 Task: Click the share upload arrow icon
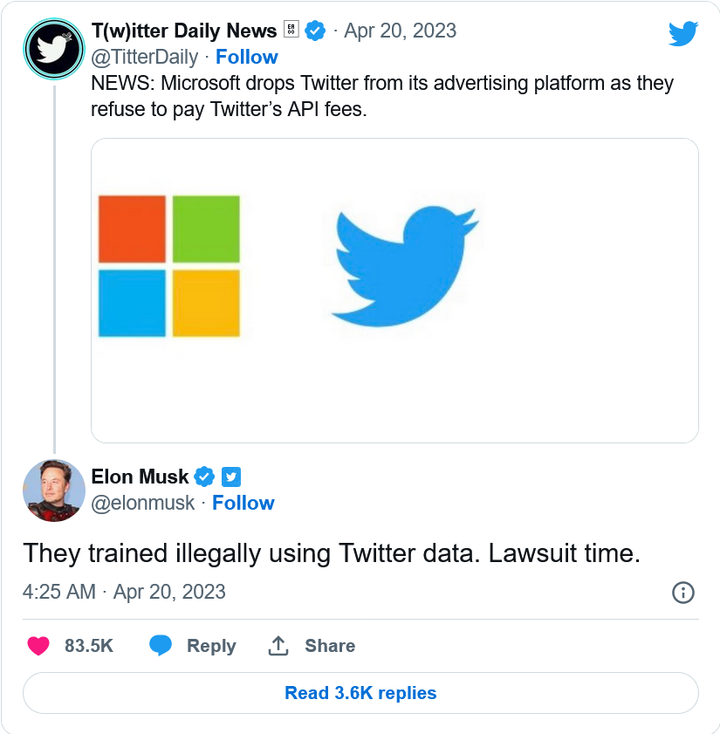pos(278,646)
